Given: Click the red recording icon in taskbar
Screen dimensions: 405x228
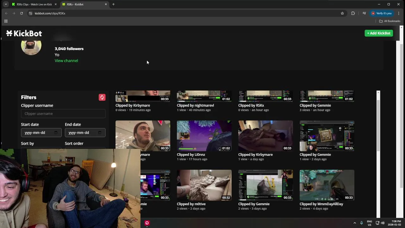Looking at the screenshot, I should pyautogui.click(x=147, y=223).
